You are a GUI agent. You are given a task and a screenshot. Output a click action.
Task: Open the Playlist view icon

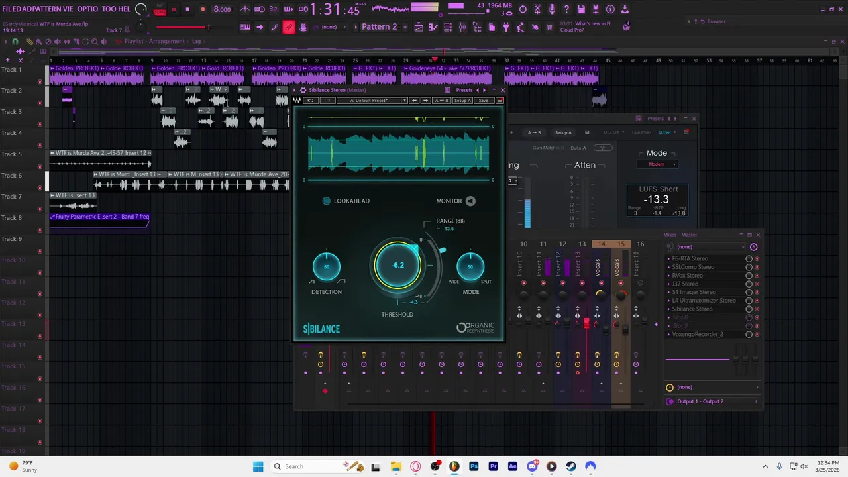click(x=419, y=27)
